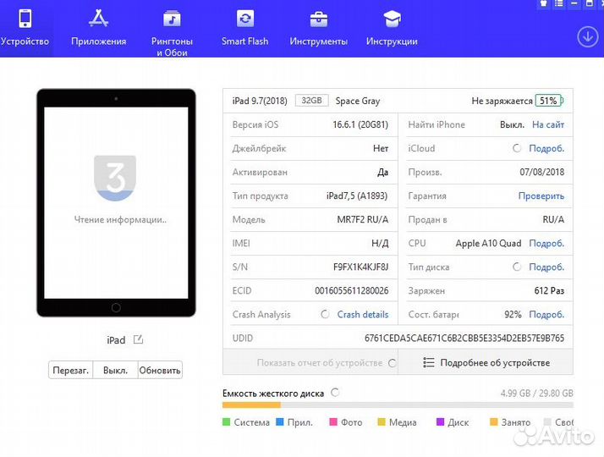
Task: Click Проверить warranty link
Action: tap(541, 195)
